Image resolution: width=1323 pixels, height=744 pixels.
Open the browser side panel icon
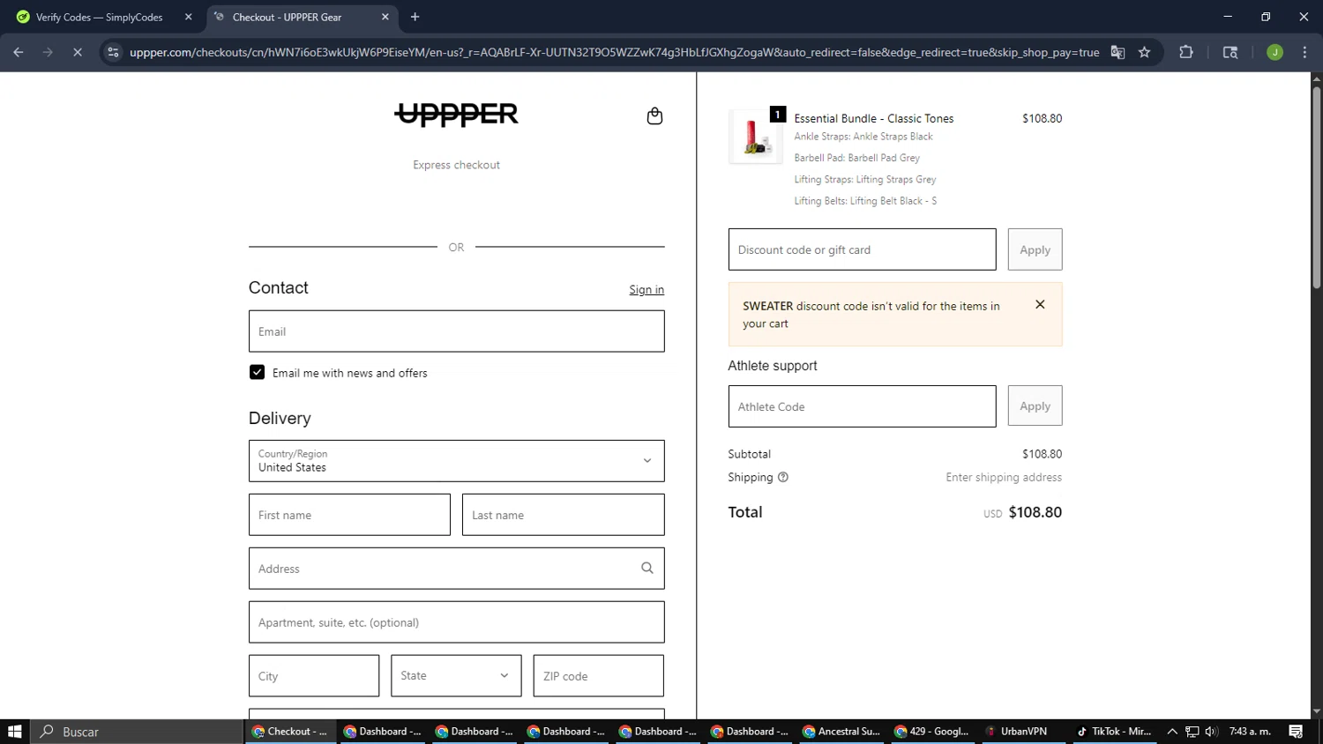tap(1230, 52)
